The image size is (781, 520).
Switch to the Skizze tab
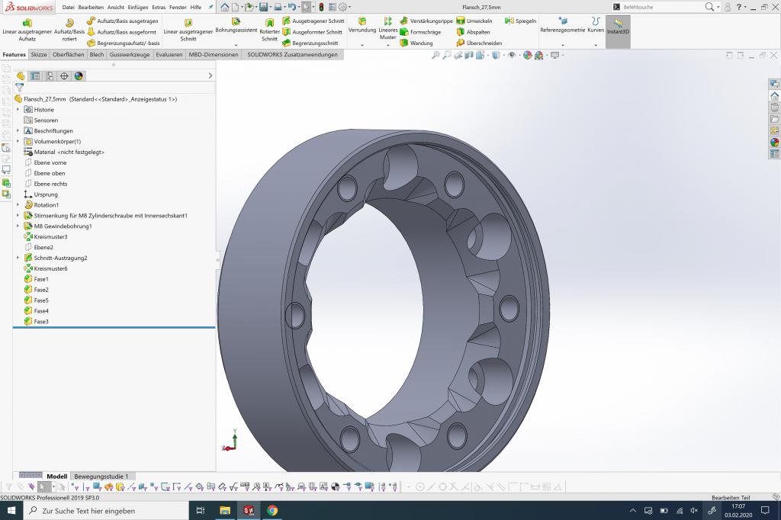[x=38, y=55]
